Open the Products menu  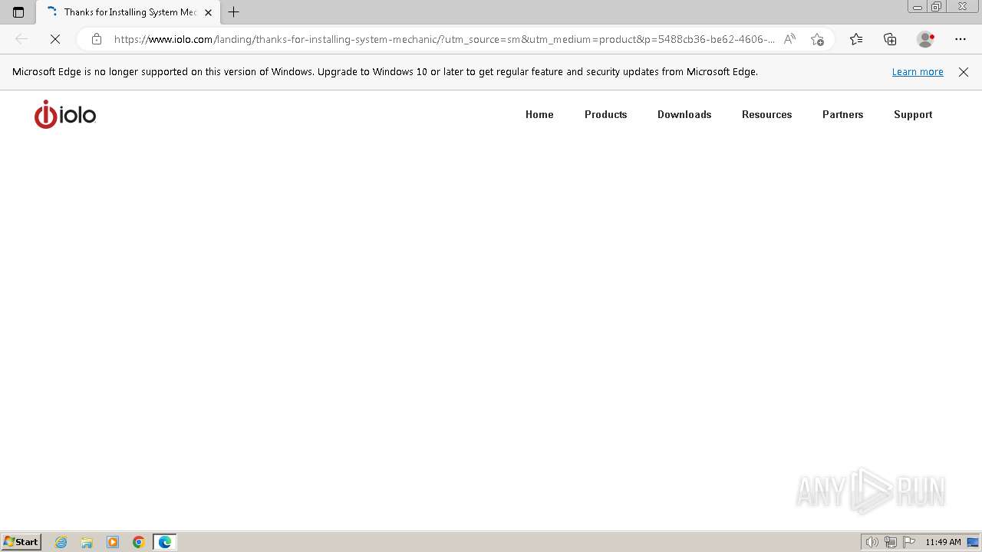[x=606, y=114]
